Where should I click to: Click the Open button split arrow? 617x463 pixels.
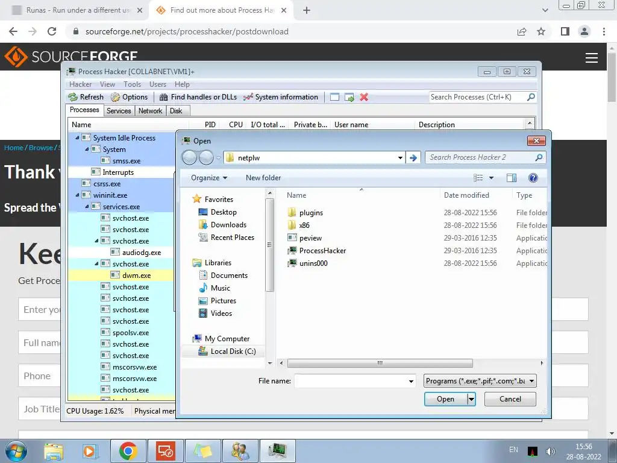point(471,399)
